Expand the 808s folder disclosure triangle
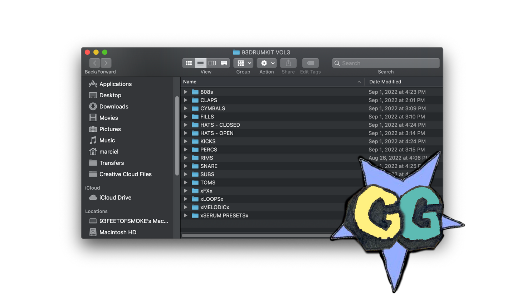This screenshot has height=302, width=517. point(186,92)
